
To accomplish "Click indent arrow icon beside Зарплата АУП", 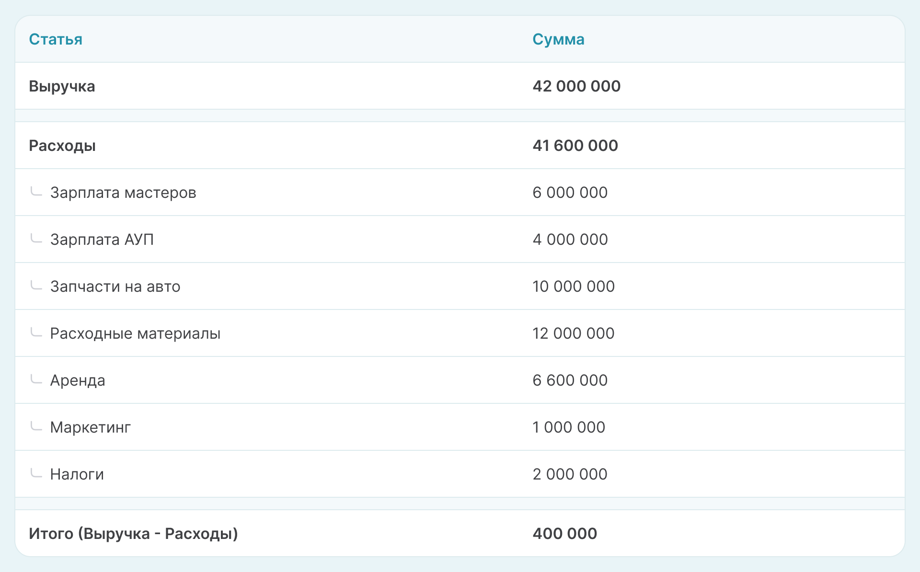I will point(36,239).
